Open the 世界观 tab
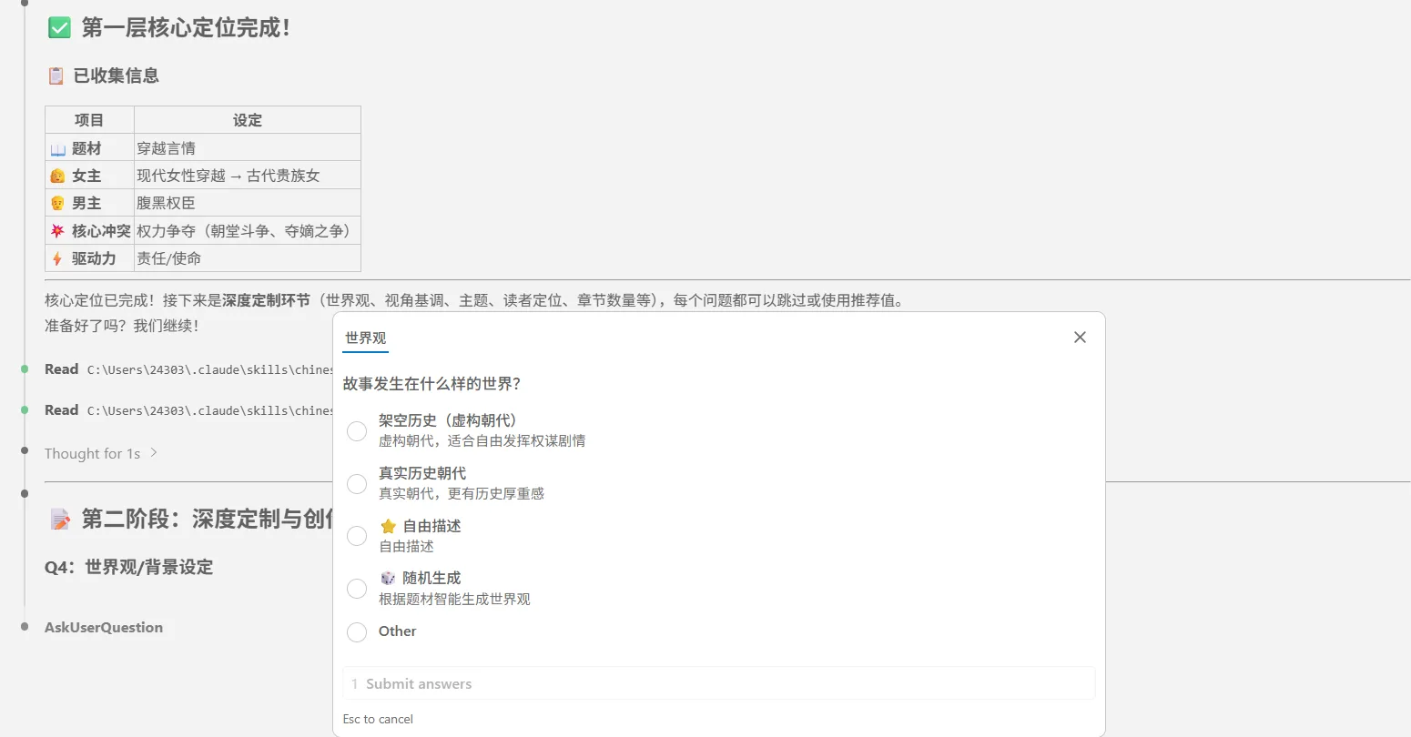The image size is (1411, 737). coord(366,338)
